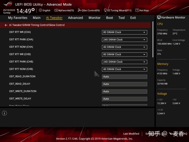Screen dimensions: 189x142
Task: Click the EZ Tuning Wizard bulb icon
Action: coord(105,10)
